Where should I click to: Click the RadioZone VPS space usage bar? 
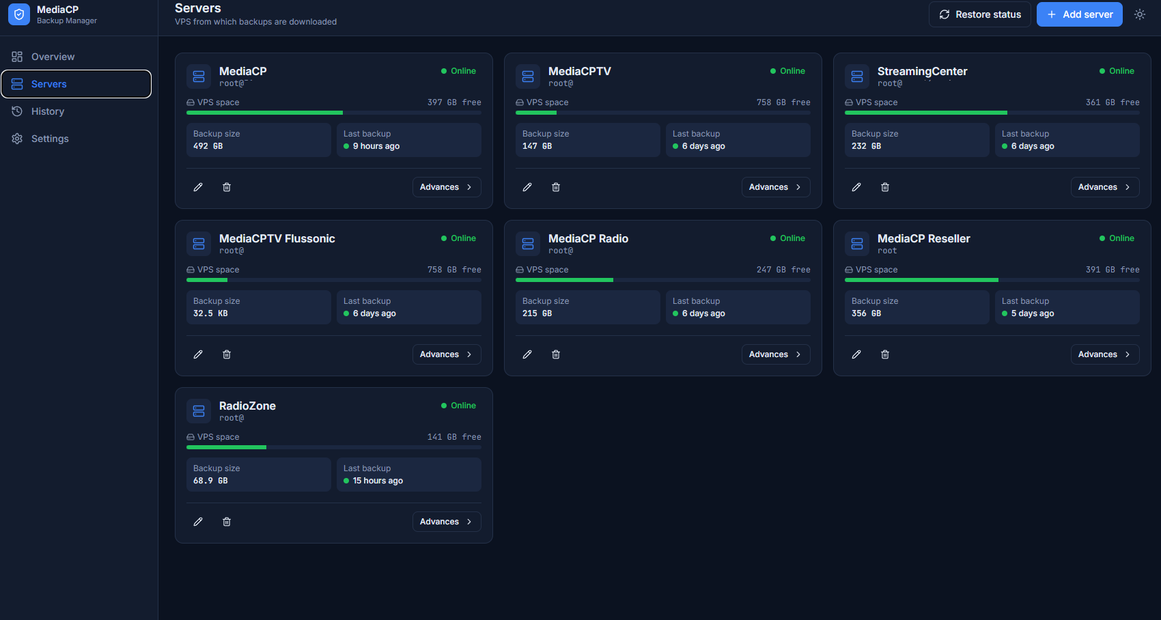click(x=334, y=447)
